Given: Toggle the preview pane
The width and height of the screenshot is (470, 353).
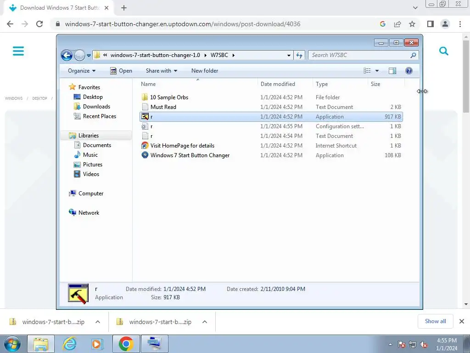Looking at the screenshot, I should tap(392, 71).
